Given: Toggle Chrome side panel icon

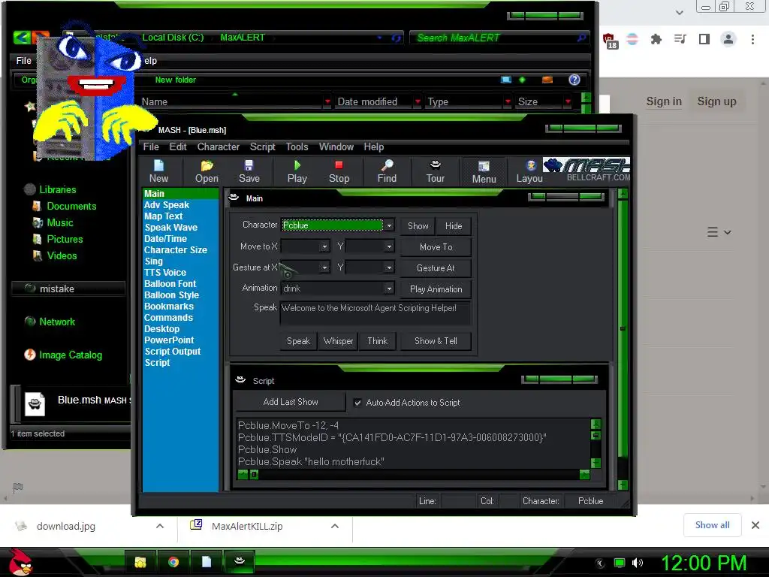Looking at the screenshot, I should 704,39.
